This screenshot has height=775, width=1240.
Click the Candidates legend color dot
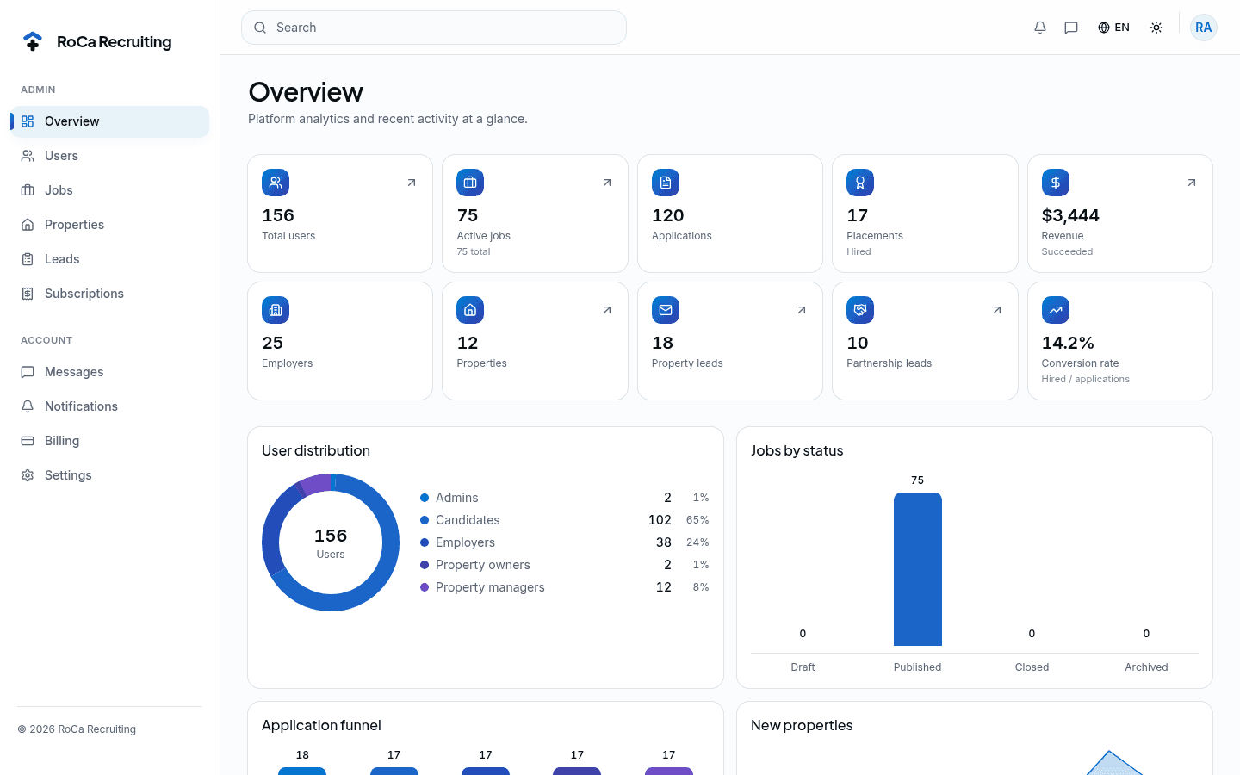click(x=425, y=520)
